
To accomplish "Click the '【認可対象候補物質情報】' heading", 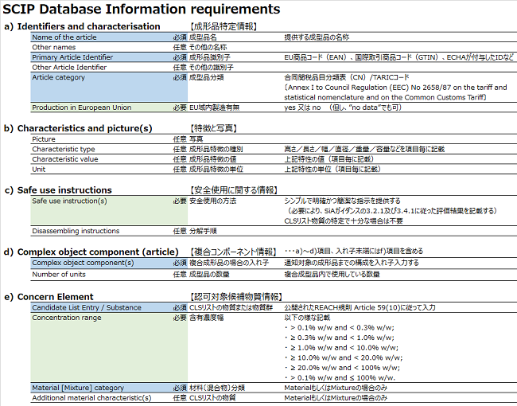I will 236,297.
